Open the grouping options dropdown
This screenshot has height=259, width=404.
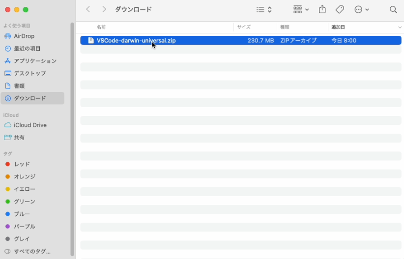coord(301,9)
